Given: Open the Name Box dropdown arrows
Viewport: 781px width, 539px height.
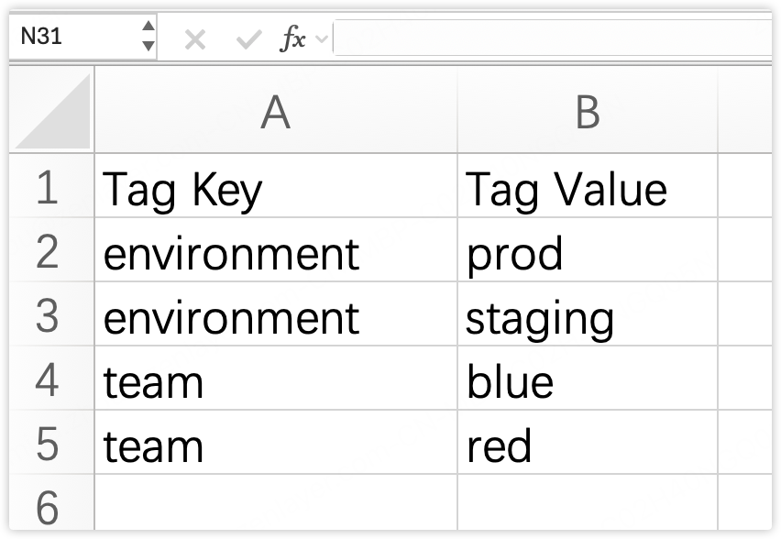Looking at the screenshot, I should click(148, 37).
